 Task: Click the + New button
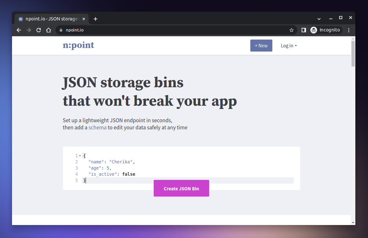click(261, 45)
